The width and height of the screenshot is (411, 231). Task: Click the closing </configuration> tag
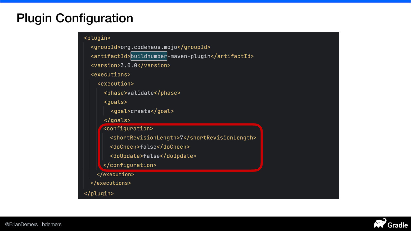[130, 165]
